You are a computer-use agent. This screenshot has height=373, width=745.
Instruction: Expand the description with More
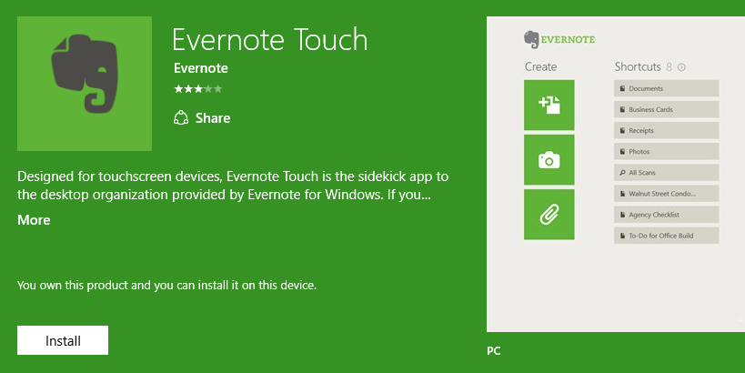click(34, 220)
